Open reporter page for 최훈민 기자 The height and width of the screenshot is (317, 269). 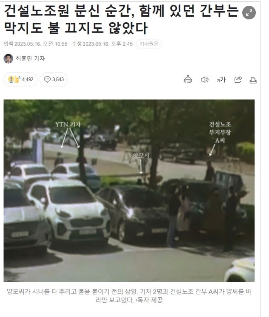(x=30, y=59)
